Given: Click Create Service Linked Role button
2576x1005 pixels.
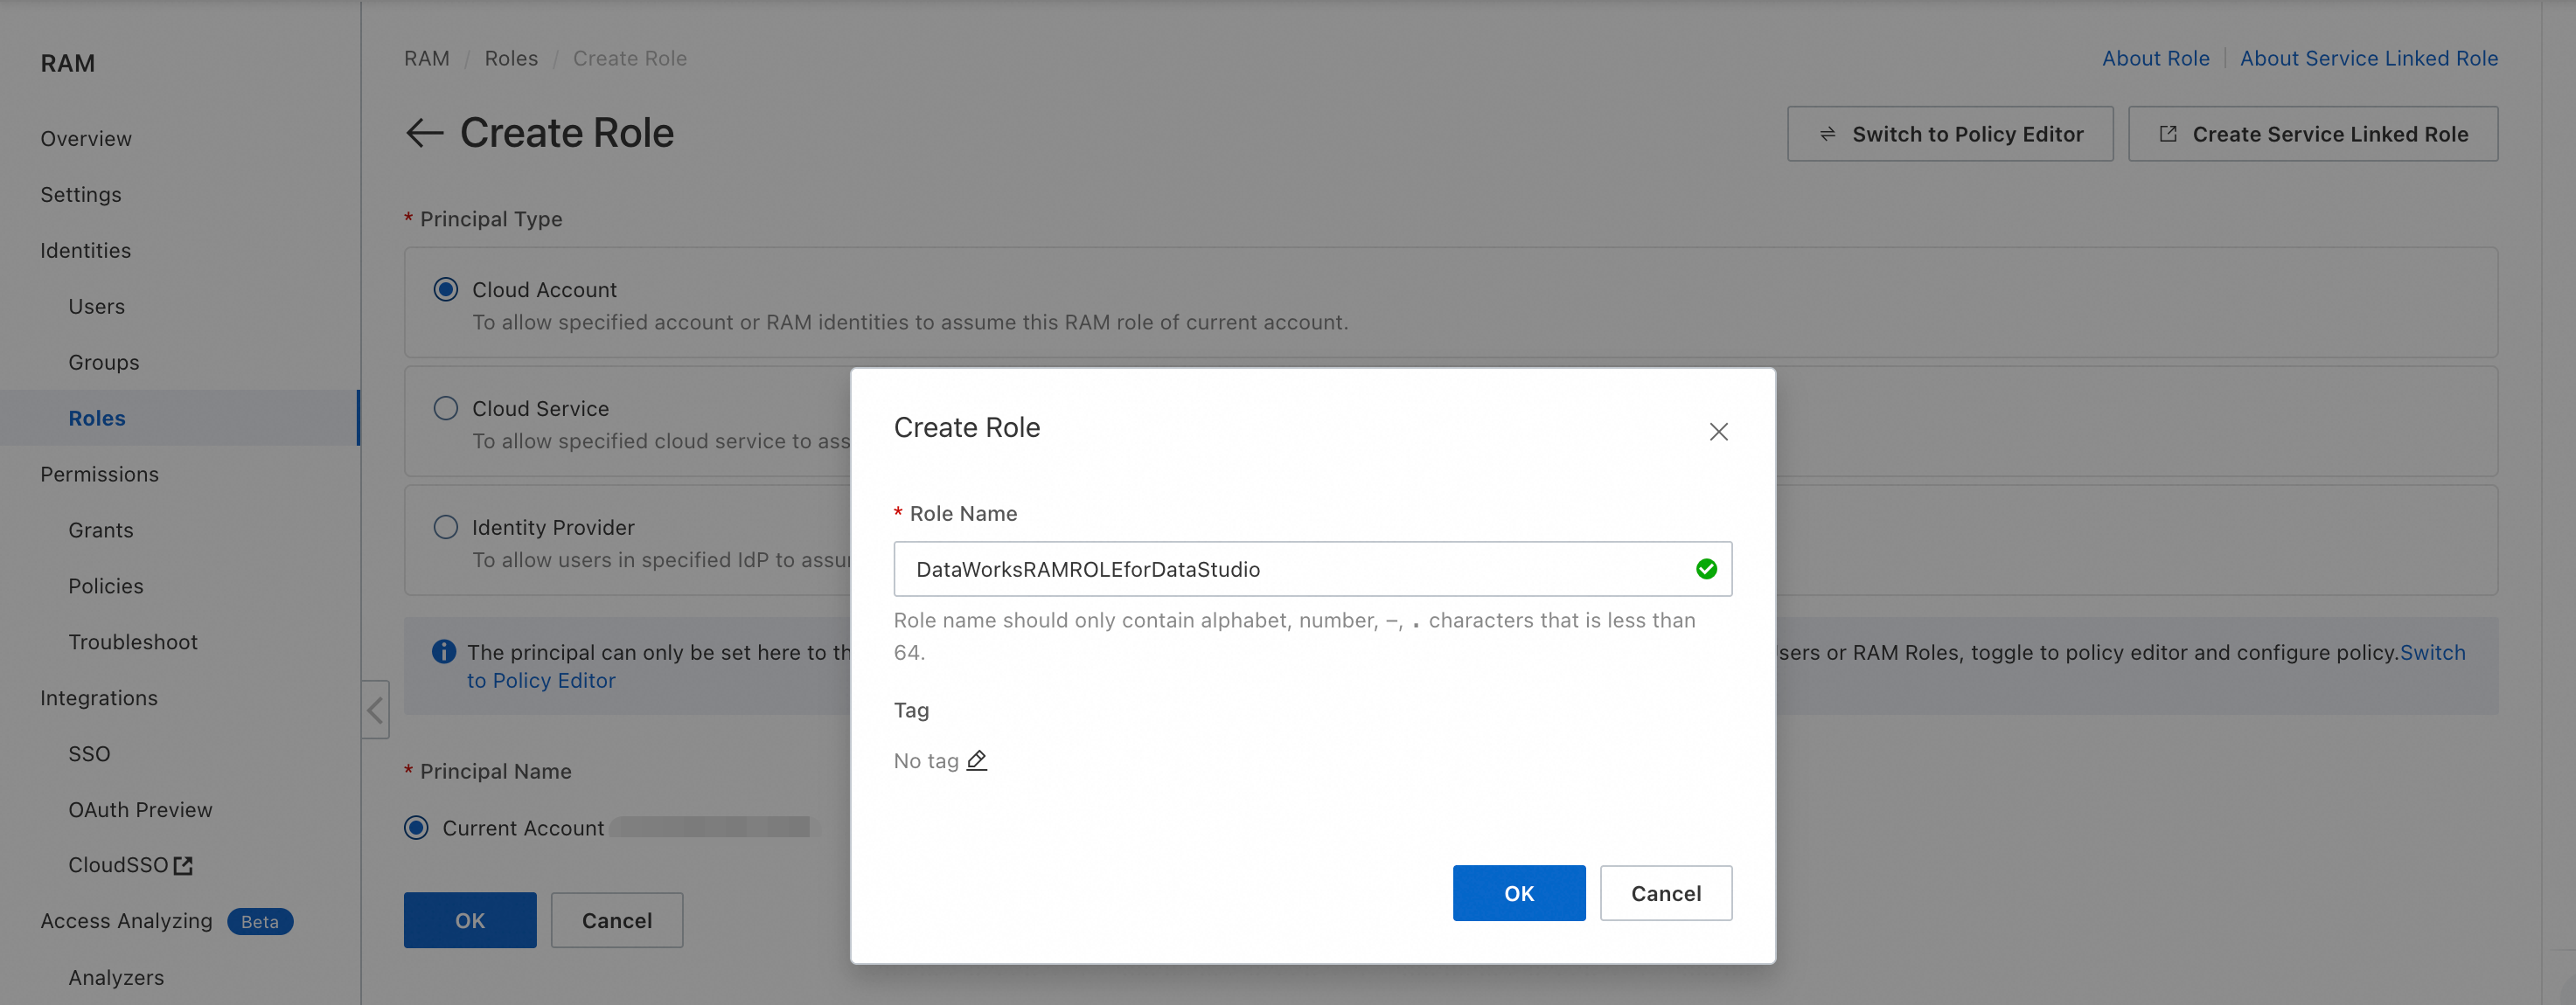Looking at the screenshot, I should [2312, 134].
